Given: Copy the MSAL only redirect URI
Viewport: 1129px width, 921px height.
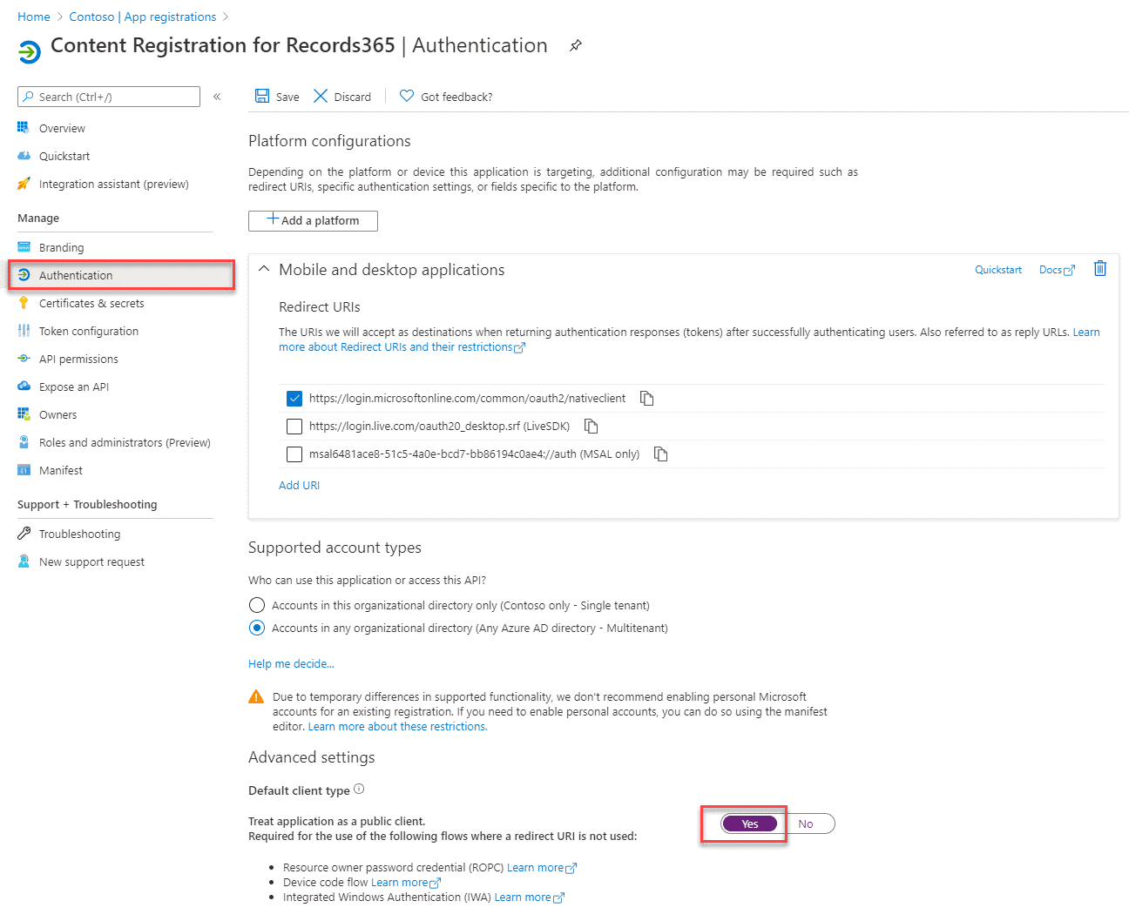Looking at the screenshot, I should click(661, 454).
